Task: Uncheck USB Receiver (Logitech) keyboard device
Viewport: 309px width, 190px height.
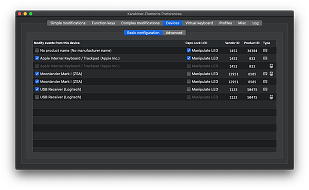Action: [37, 89]
